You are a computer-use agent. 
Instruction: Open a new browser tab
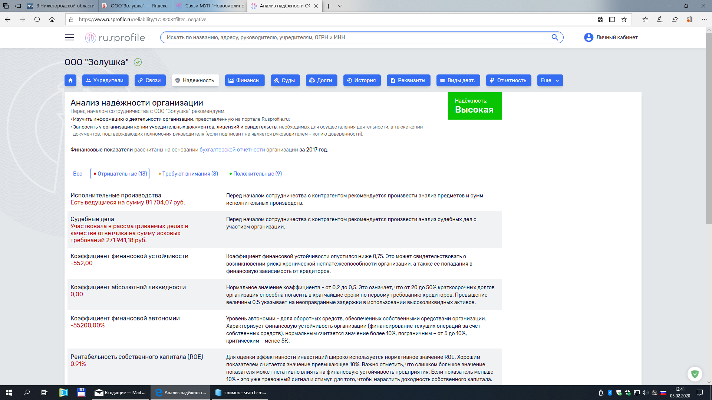(329, 6)
